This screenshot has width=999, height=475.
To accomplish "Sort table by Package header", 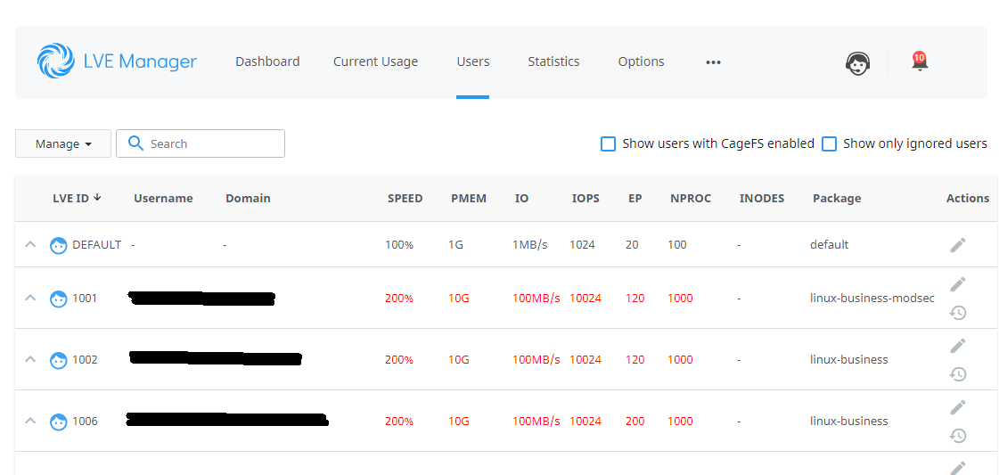I will click(837, 198).
